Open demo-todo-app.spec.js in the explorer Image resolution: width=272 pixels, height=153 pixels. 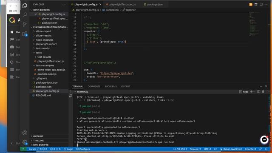51,70
